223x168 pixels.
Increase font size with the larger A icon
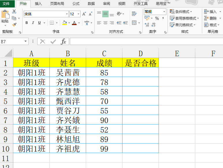[x=84, y=14]
